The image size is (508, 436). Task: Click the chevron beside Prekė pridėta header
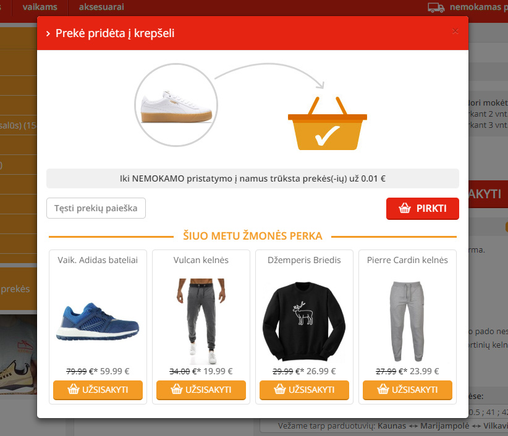coord(48,33)
